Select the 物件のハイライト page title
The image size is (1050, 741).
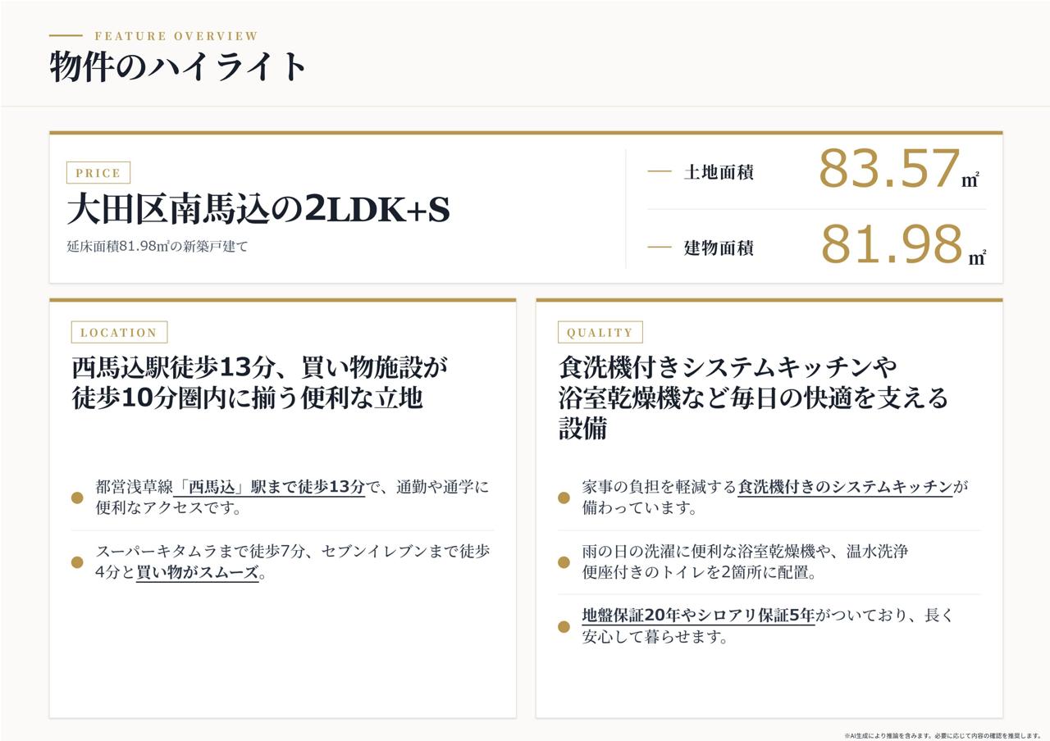tap(179, 66)
